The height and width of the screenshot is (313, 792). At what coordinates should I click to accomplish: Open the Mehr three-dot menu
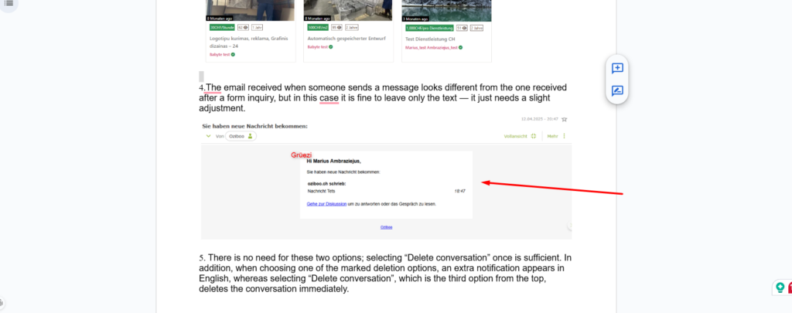pos(564,136)
